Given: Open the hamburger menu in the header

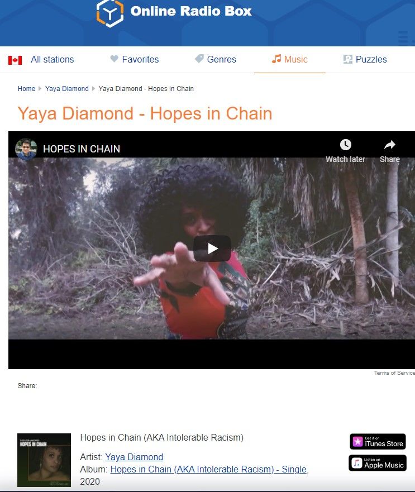Looking at the screenshot, I should pyautogui.click(x=403, y=39).
